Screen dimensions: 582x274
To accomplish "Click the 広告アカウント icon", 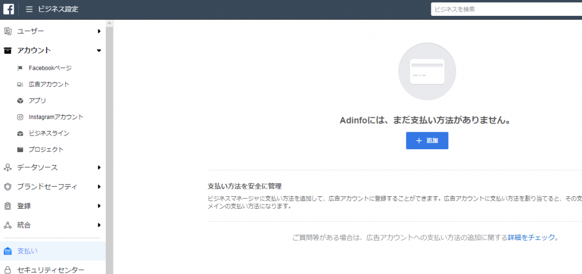I will tap(20, 85).
